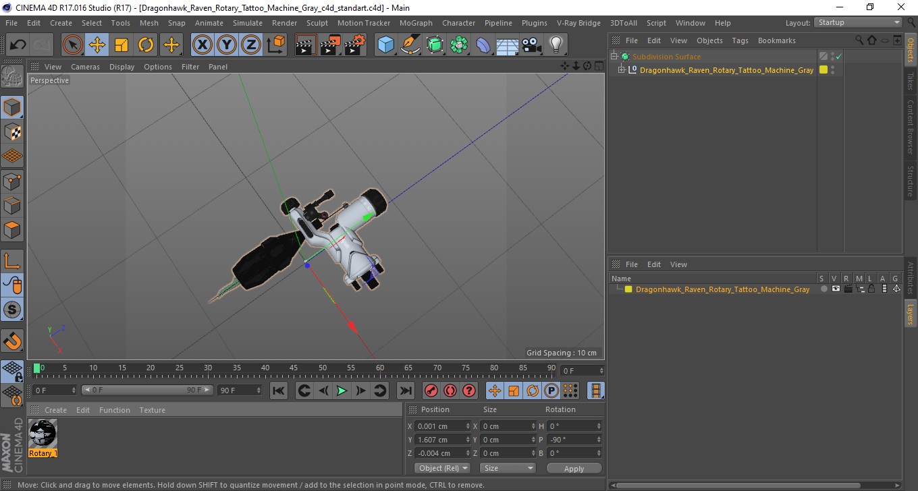Click the Rotary_1 material thumbnail
Viewport: 918px width, 491px height.
[x=43, y=433]
